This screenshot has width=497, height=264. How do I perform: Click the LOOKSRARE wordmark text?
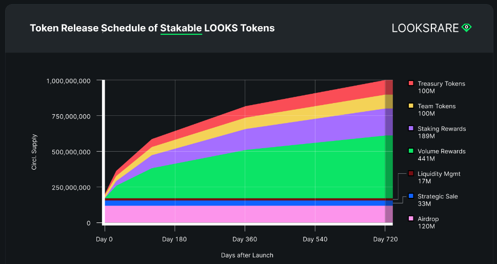point(425,28)
